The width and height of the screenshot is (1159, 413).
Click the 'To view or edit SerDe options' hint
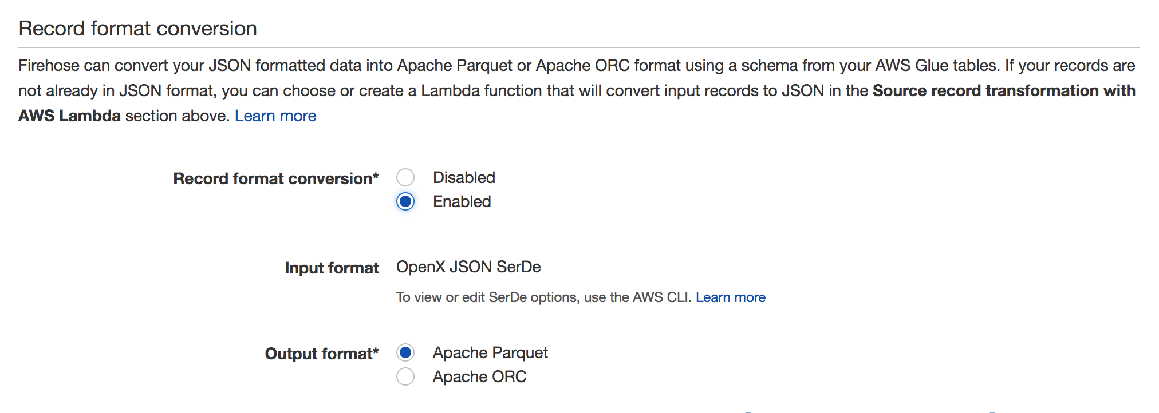tap(543, 297)
